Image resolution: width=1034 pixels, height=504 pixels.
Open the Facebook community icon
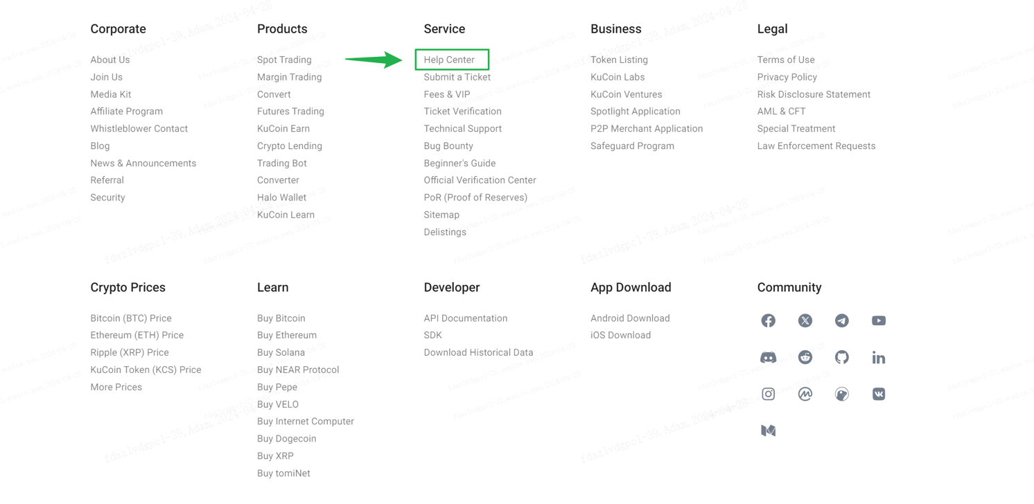768,320
